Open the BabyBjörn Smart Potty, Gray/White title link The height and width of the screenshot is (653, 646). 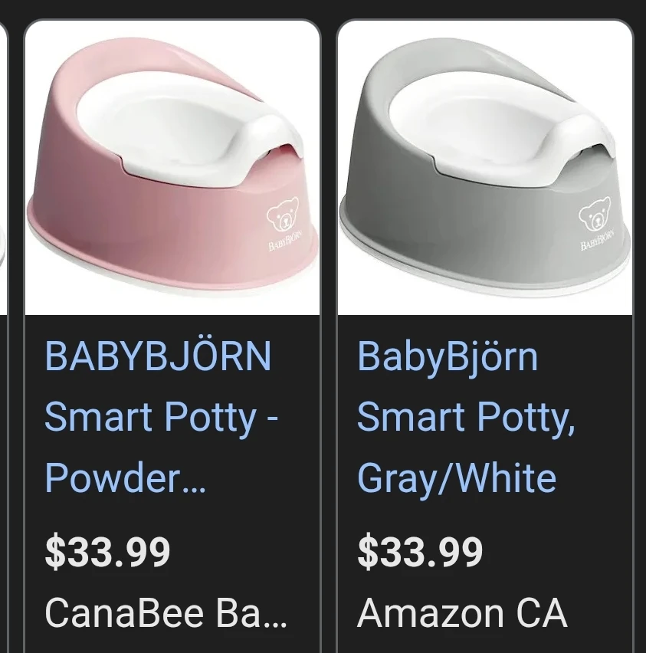click(467, 417)
